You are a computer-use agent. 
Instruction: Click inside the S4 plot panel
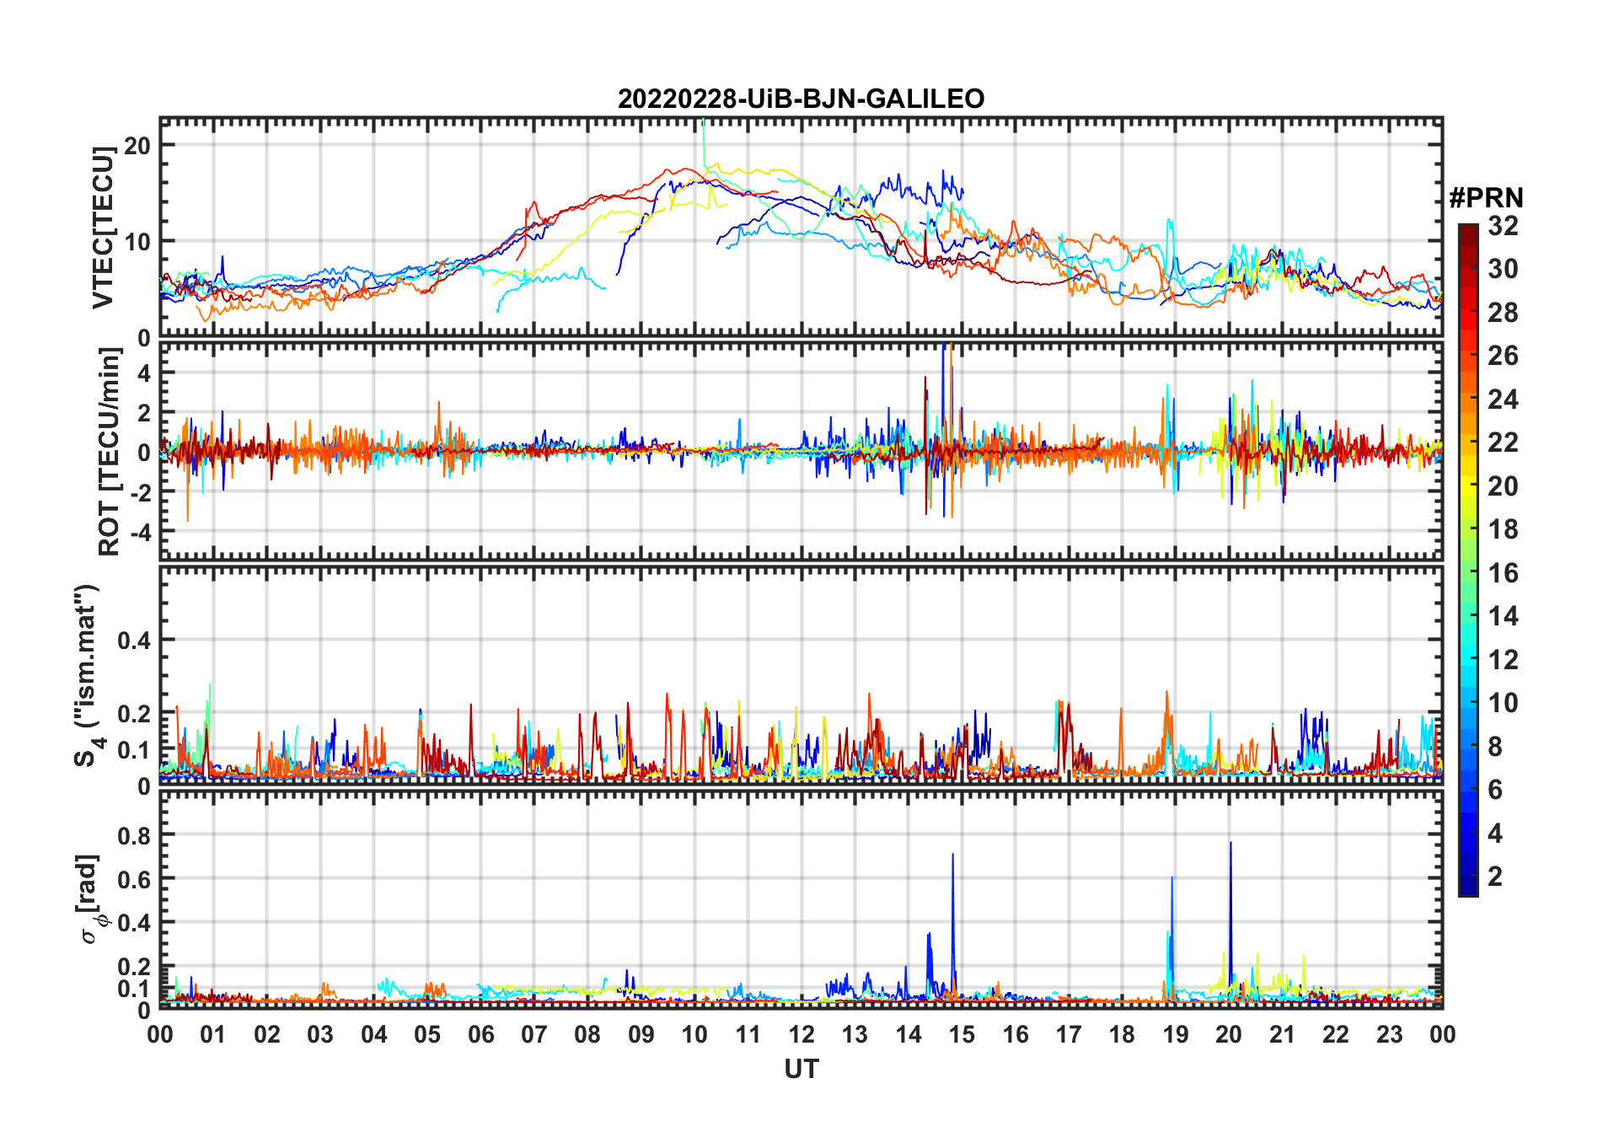pyautogui.click(x=801, y=675)
